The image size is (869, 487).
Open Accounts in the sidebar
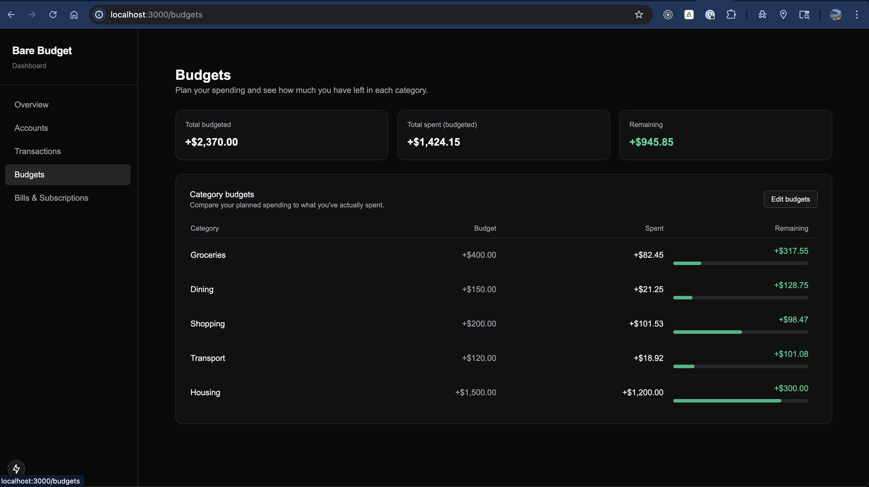click(31, 128)
